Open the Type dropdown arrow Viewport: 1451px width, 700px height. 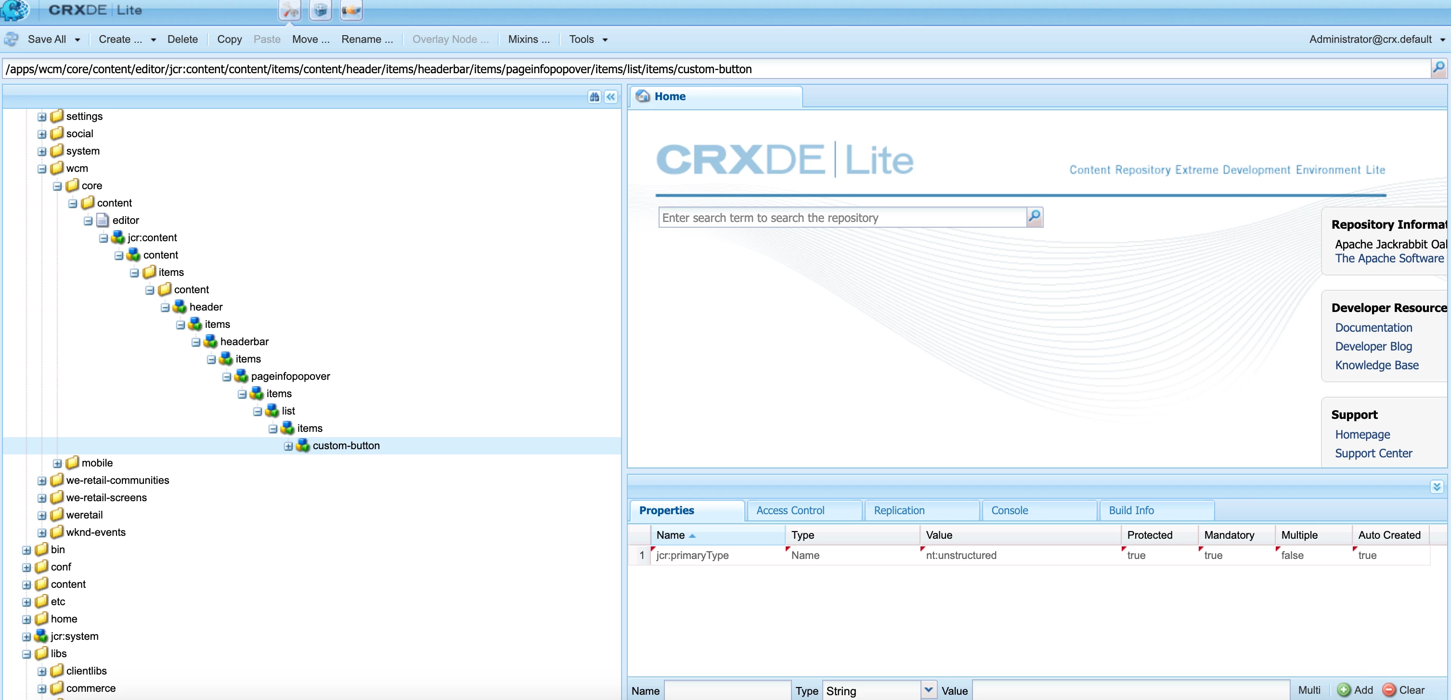coord(928,690)
